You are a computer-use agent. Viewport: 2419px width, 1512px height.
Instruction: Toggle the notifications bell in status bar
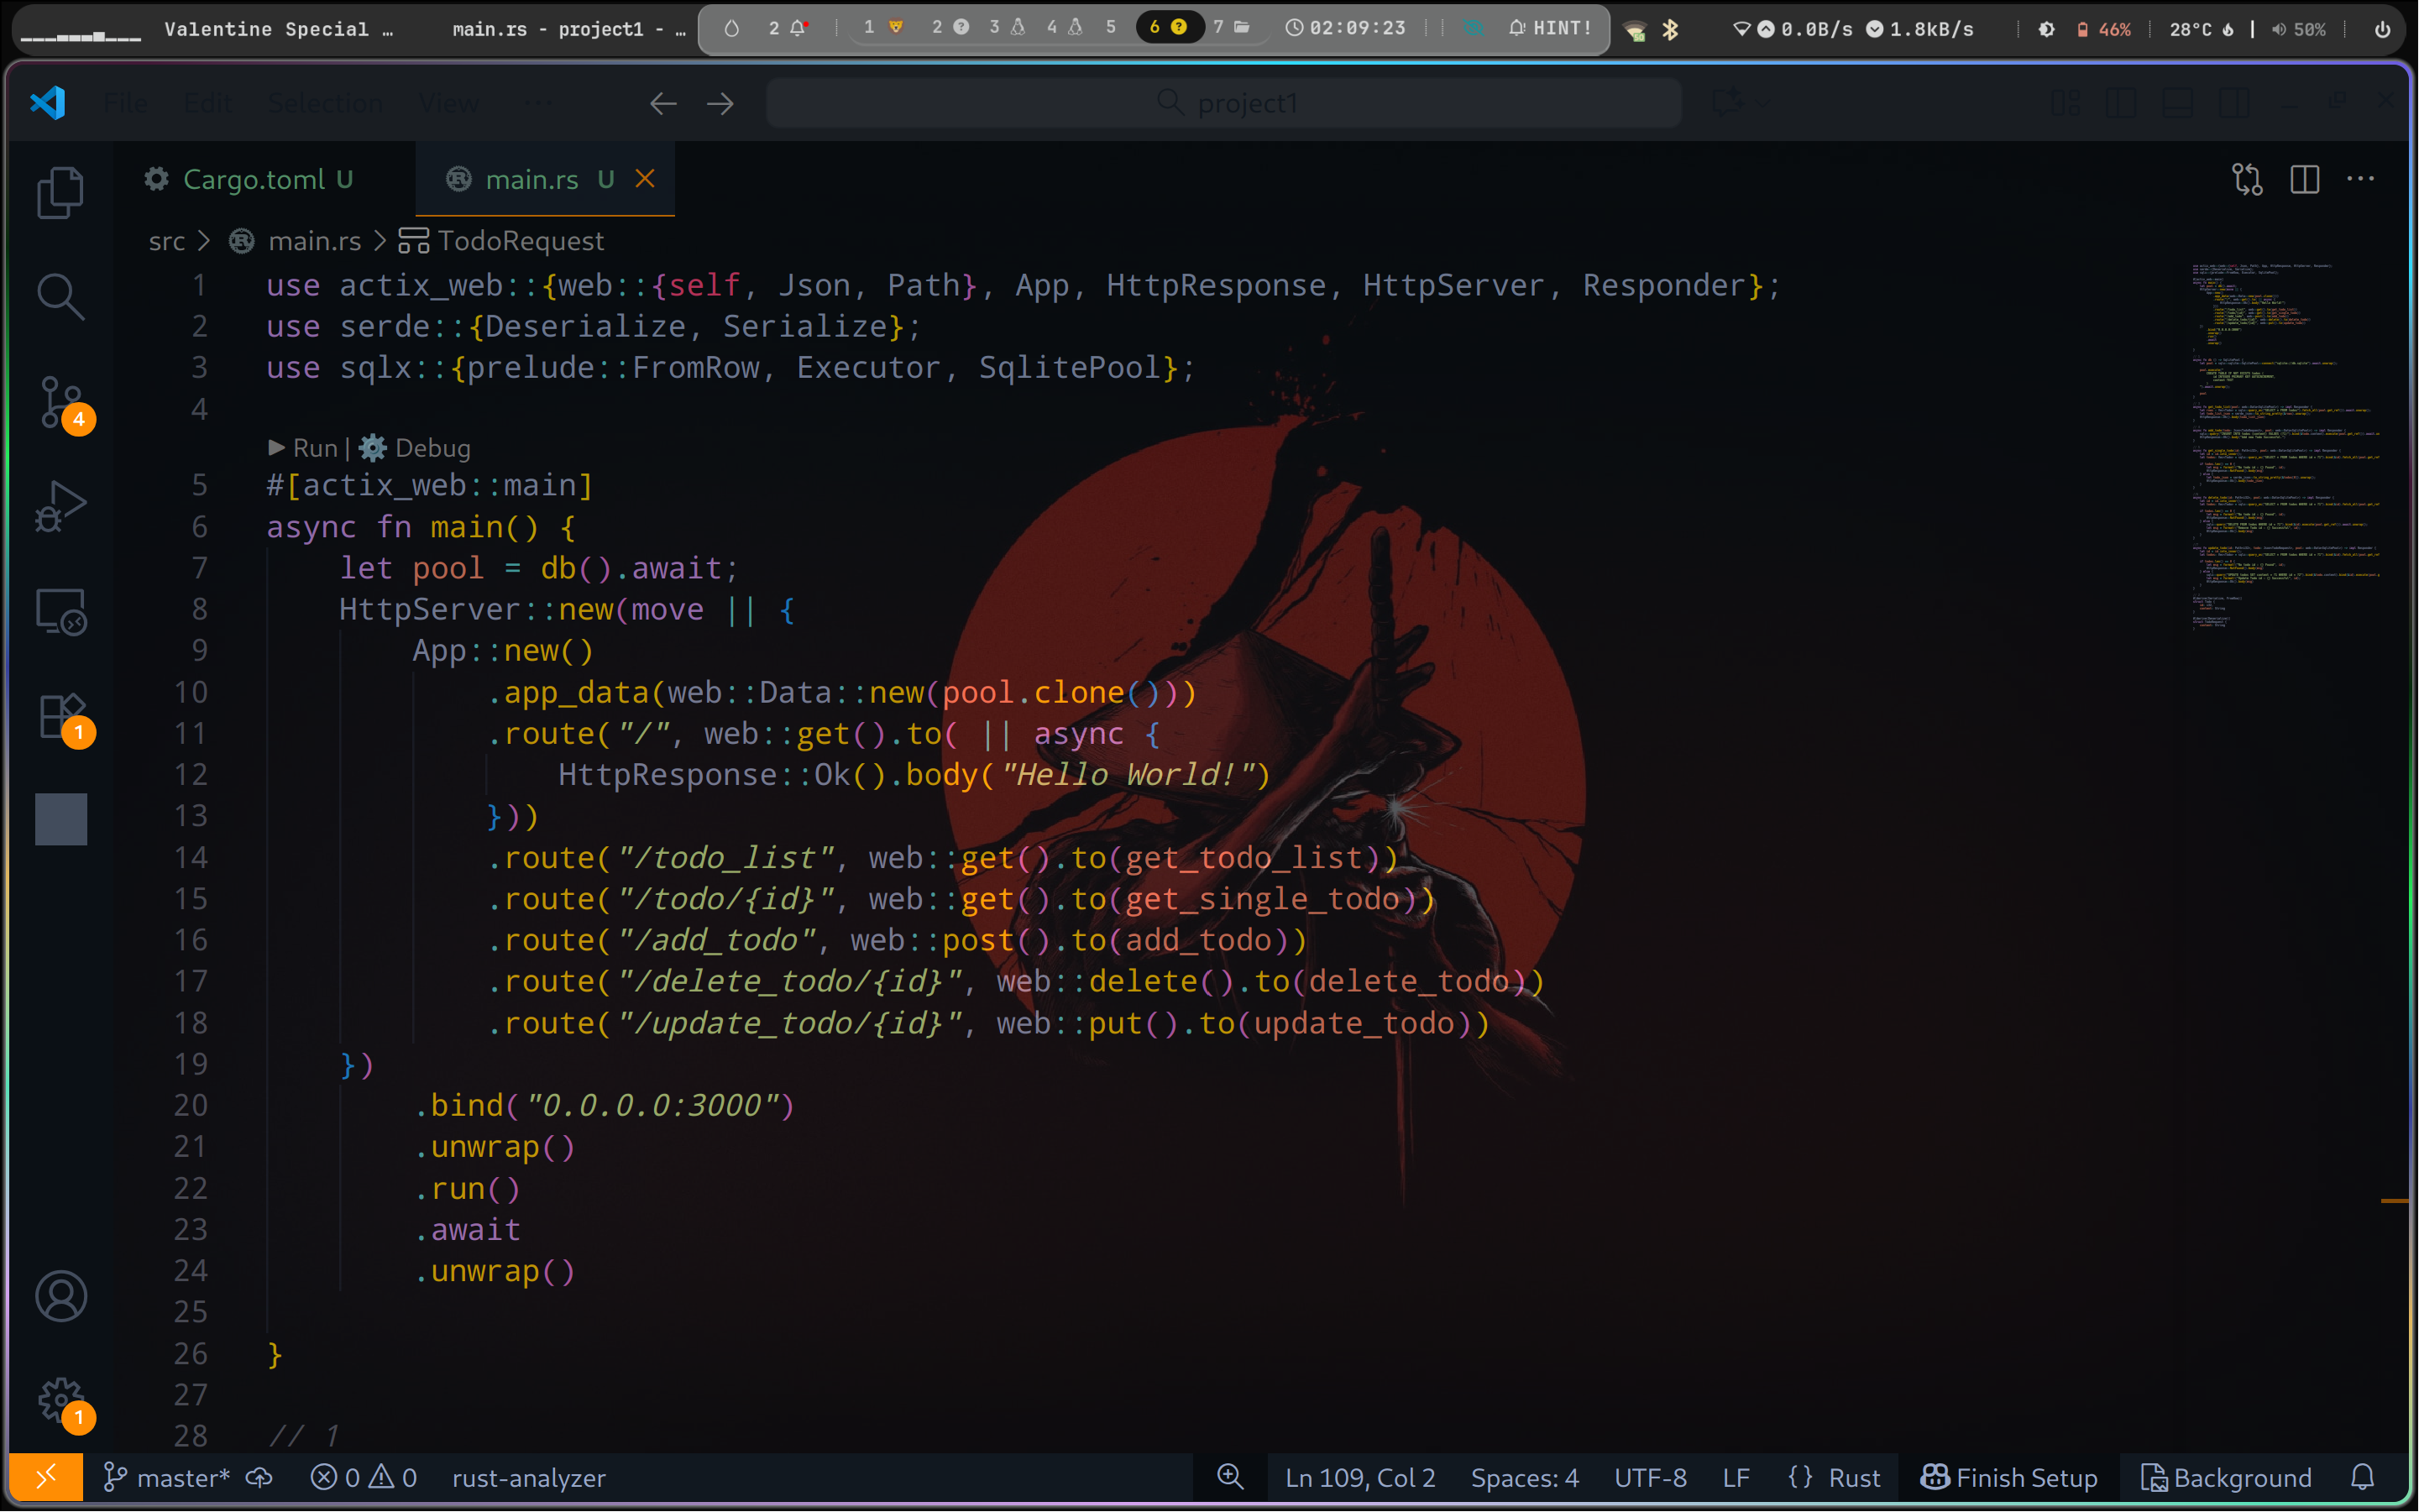point(2362,1477)
